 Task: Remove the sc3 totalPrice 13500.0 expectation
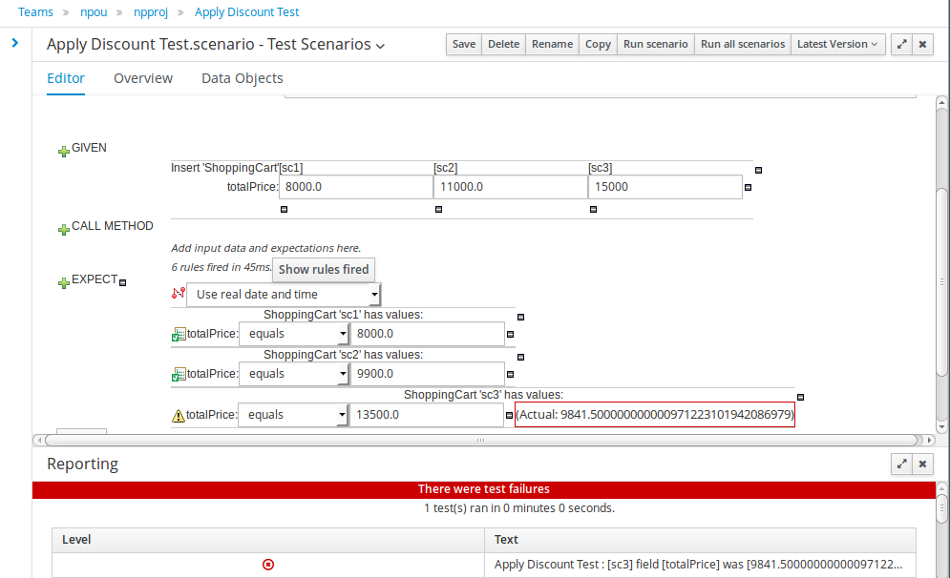(x=509, y=415)
